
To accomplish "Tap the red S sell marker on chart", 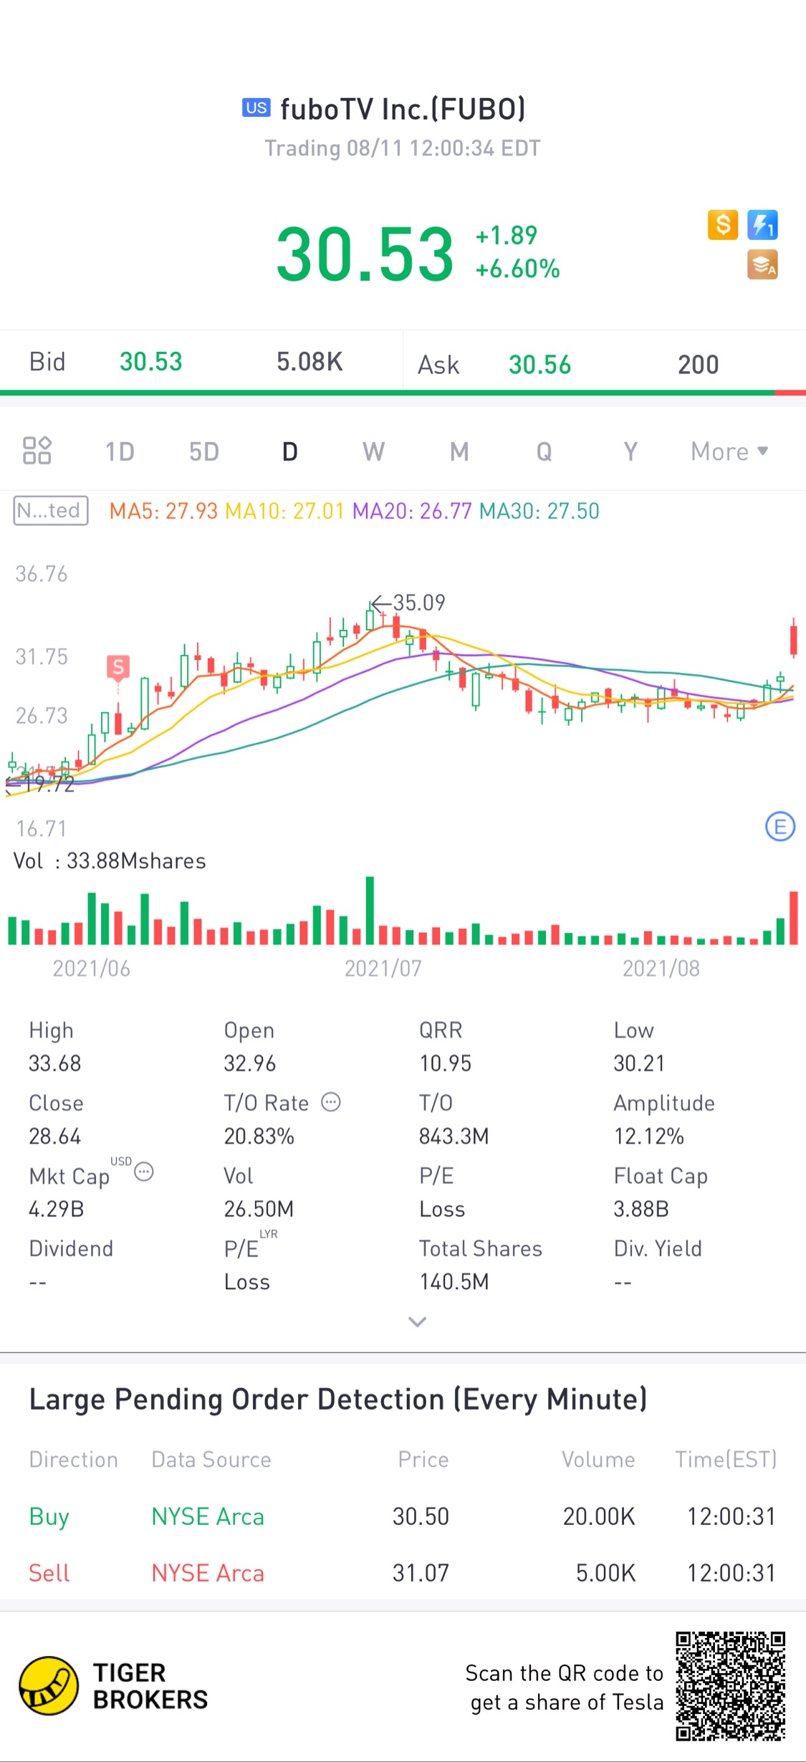I will click(x=118, y=668).
